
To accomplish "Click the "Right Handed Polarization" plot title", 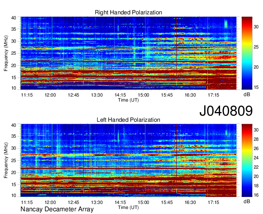I will [x=128, y=12].
